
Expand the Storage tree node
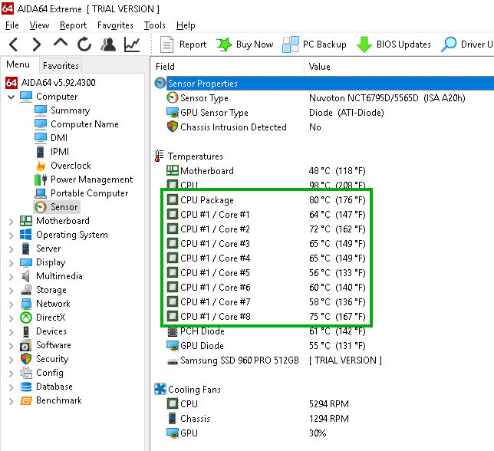point(11,291)
